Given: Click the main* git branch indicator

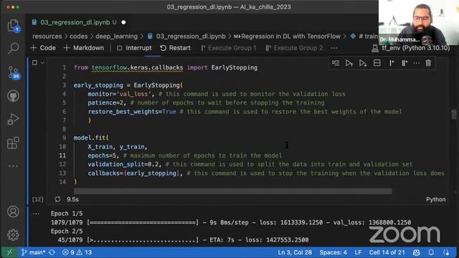Looking at the screenshot, I should [x=33, y=252].
